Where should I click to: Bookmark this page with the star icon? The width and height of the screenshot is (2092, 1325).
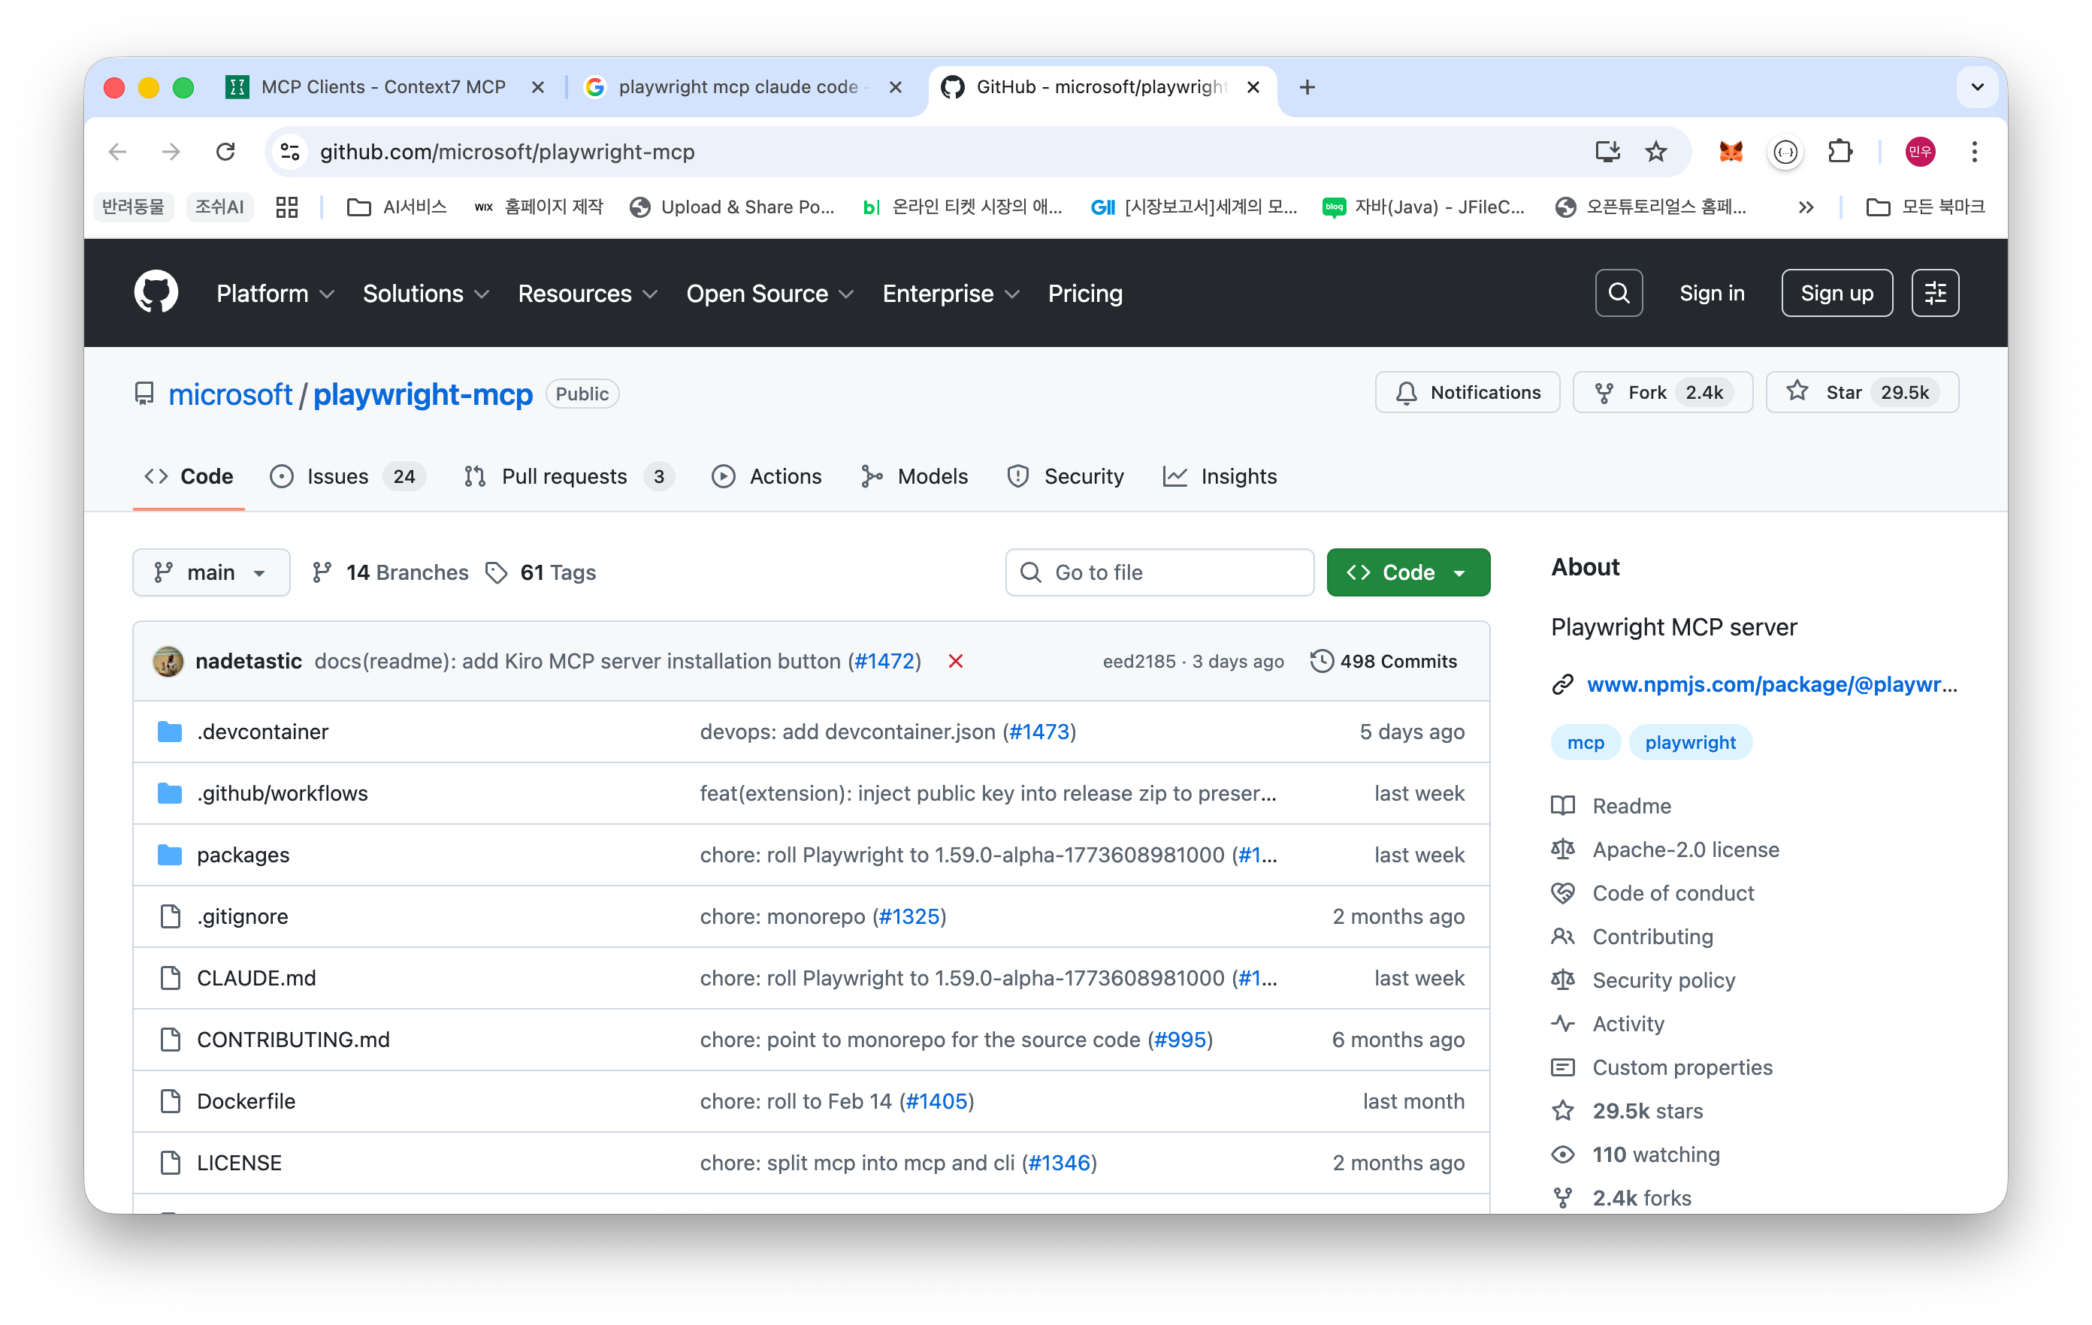point(1656,152)
